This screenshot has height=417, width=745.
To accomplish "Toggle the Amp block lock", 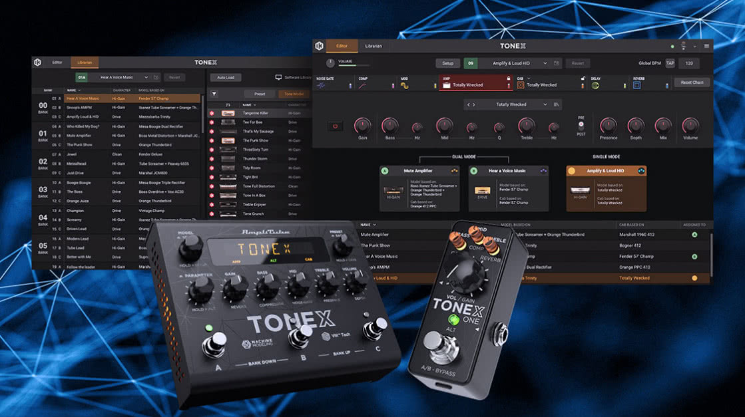I will click(509, 78).
